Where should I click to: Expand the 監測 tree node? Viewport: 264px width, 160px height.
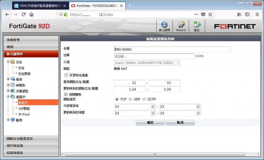click(8, 120)
